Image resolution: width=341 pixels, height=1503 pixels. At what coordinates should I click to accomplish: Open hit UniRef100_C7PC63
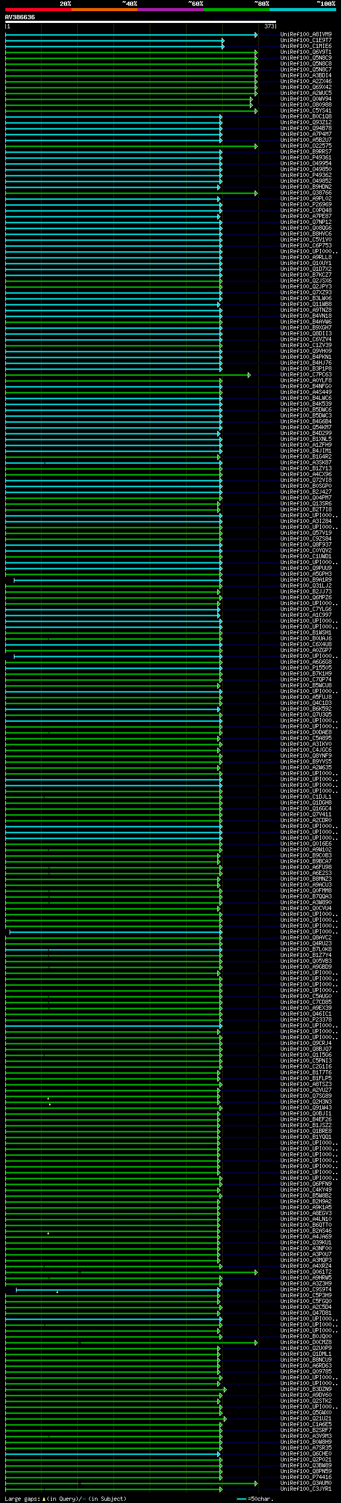click(306, 375)
